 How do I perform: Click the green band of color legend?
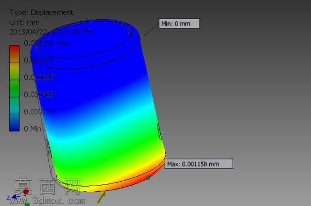(15, 88)
